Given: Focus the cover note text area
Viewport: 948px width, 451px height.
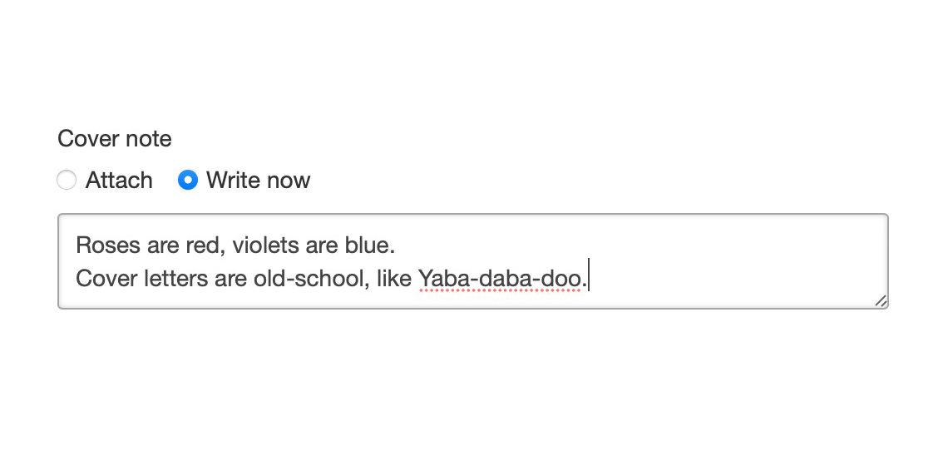Looking at the screenshot, I should 473,261.
